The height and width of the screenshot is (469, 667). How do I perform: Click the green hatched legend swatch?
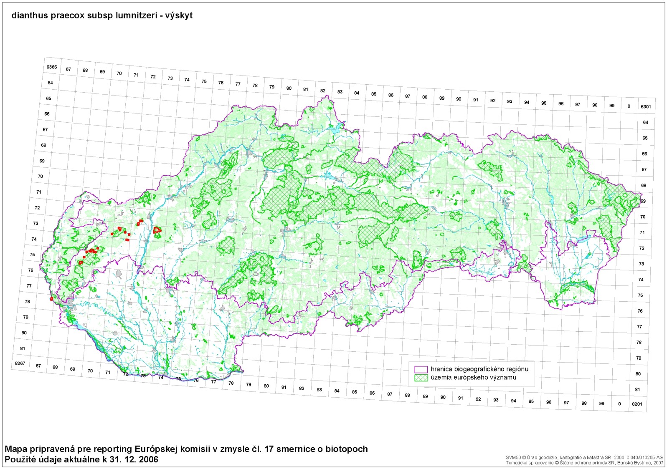tap(421, 378)
